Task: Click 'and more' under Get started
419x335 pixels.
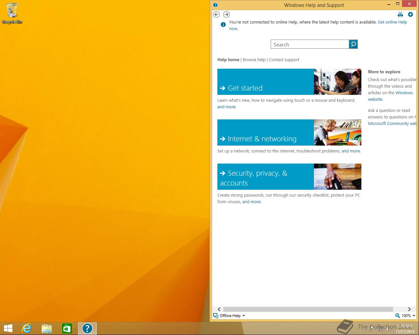Action: coord(227,107)
